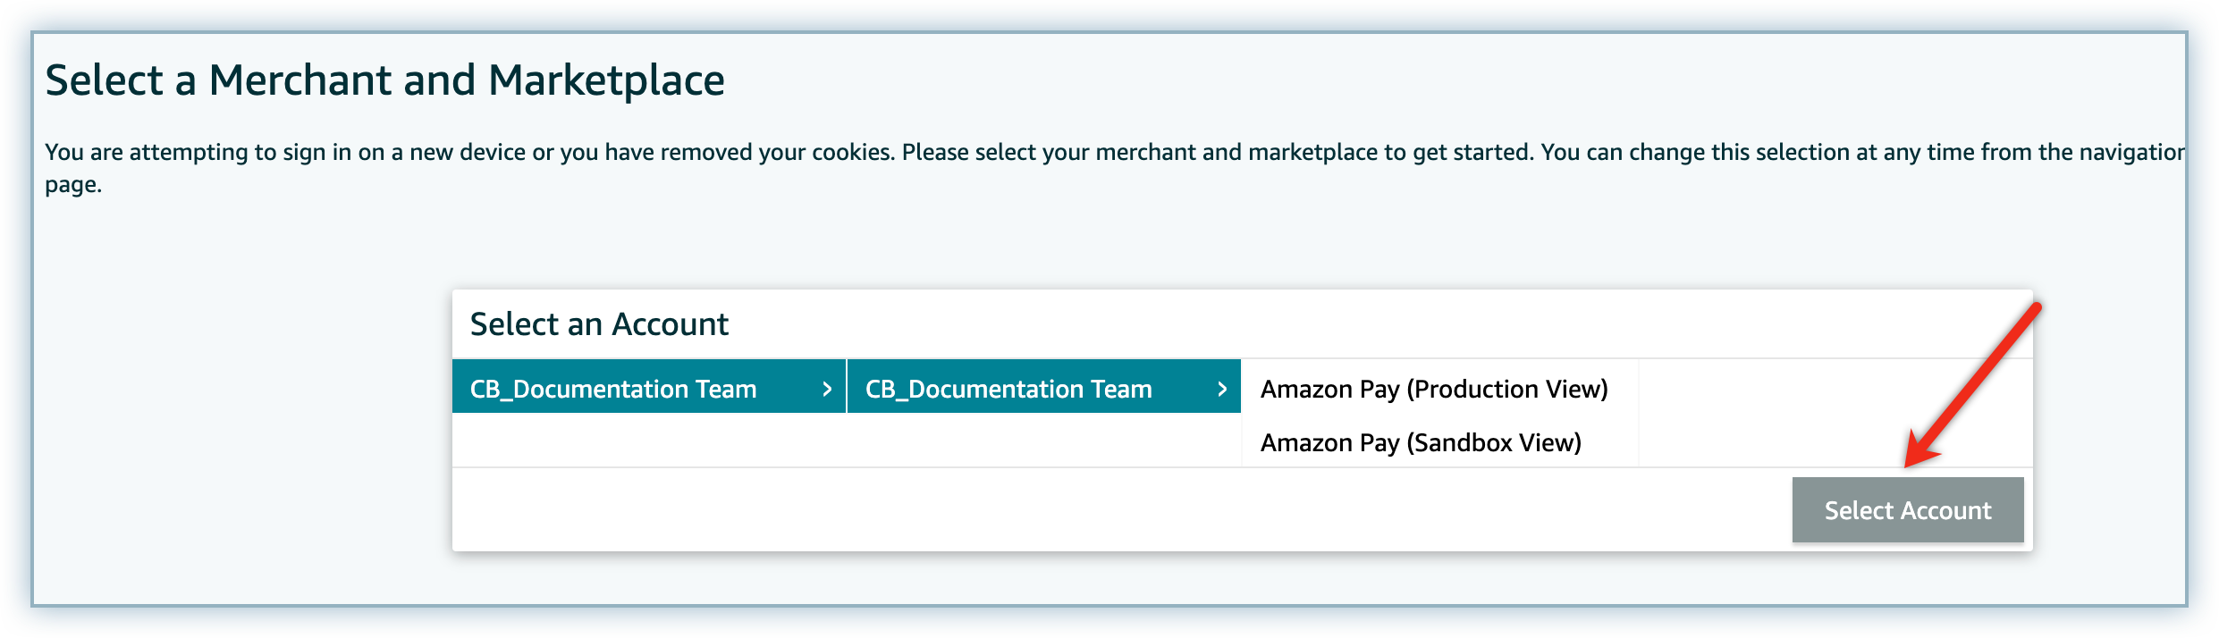This screenshot has width=2219, height=638.
Task: Click the word "Marketplace" in the page title
Action: (606, 80)
